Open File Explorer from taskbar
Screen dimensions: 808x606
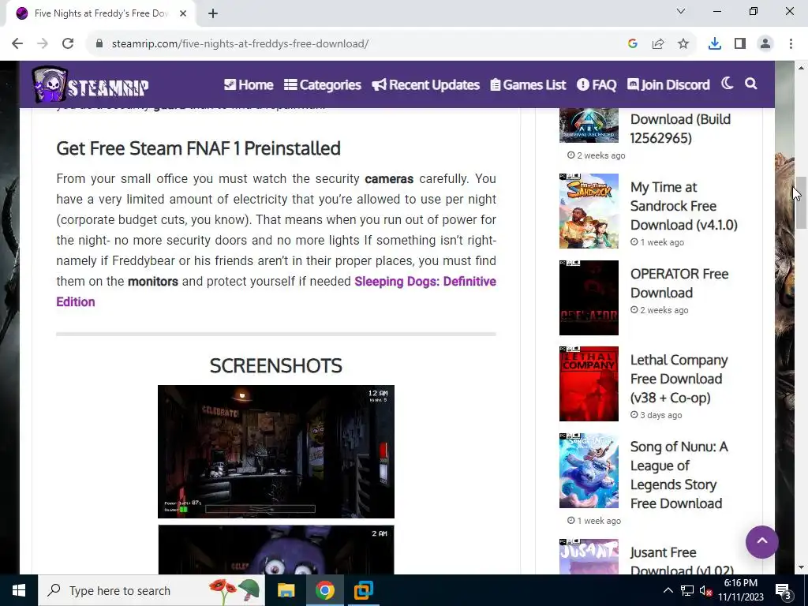point(286,590)
